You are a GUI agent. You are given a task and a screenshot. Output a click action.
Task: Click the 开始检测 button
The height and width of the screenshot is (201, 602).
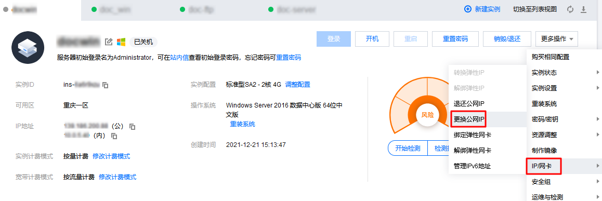pos(408,148)
